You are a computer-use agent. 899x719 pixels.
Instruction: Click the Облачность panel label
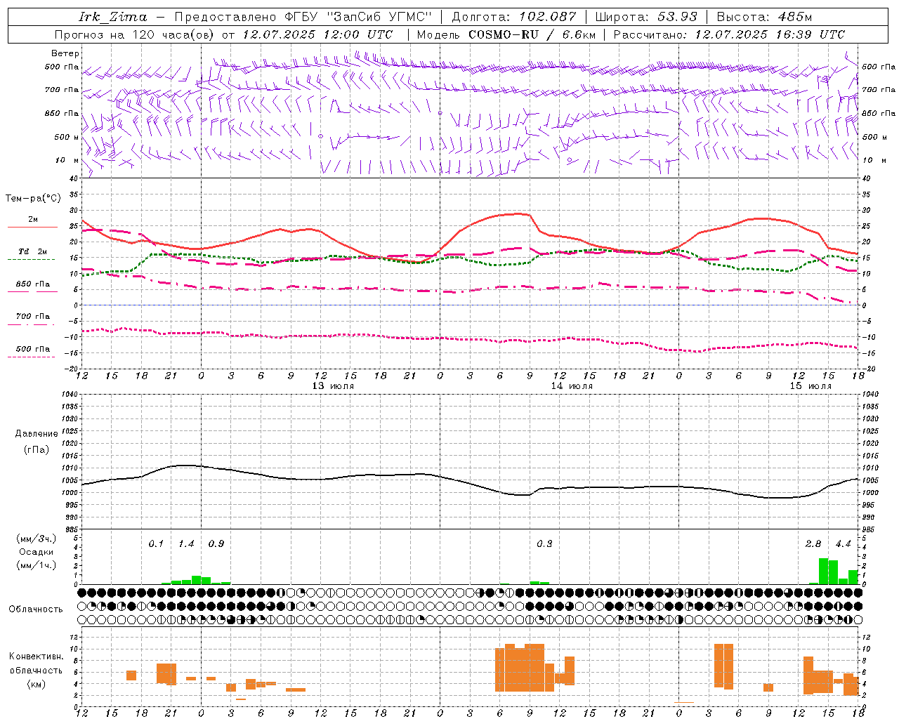pyautogui.click(x=36, y=609)
